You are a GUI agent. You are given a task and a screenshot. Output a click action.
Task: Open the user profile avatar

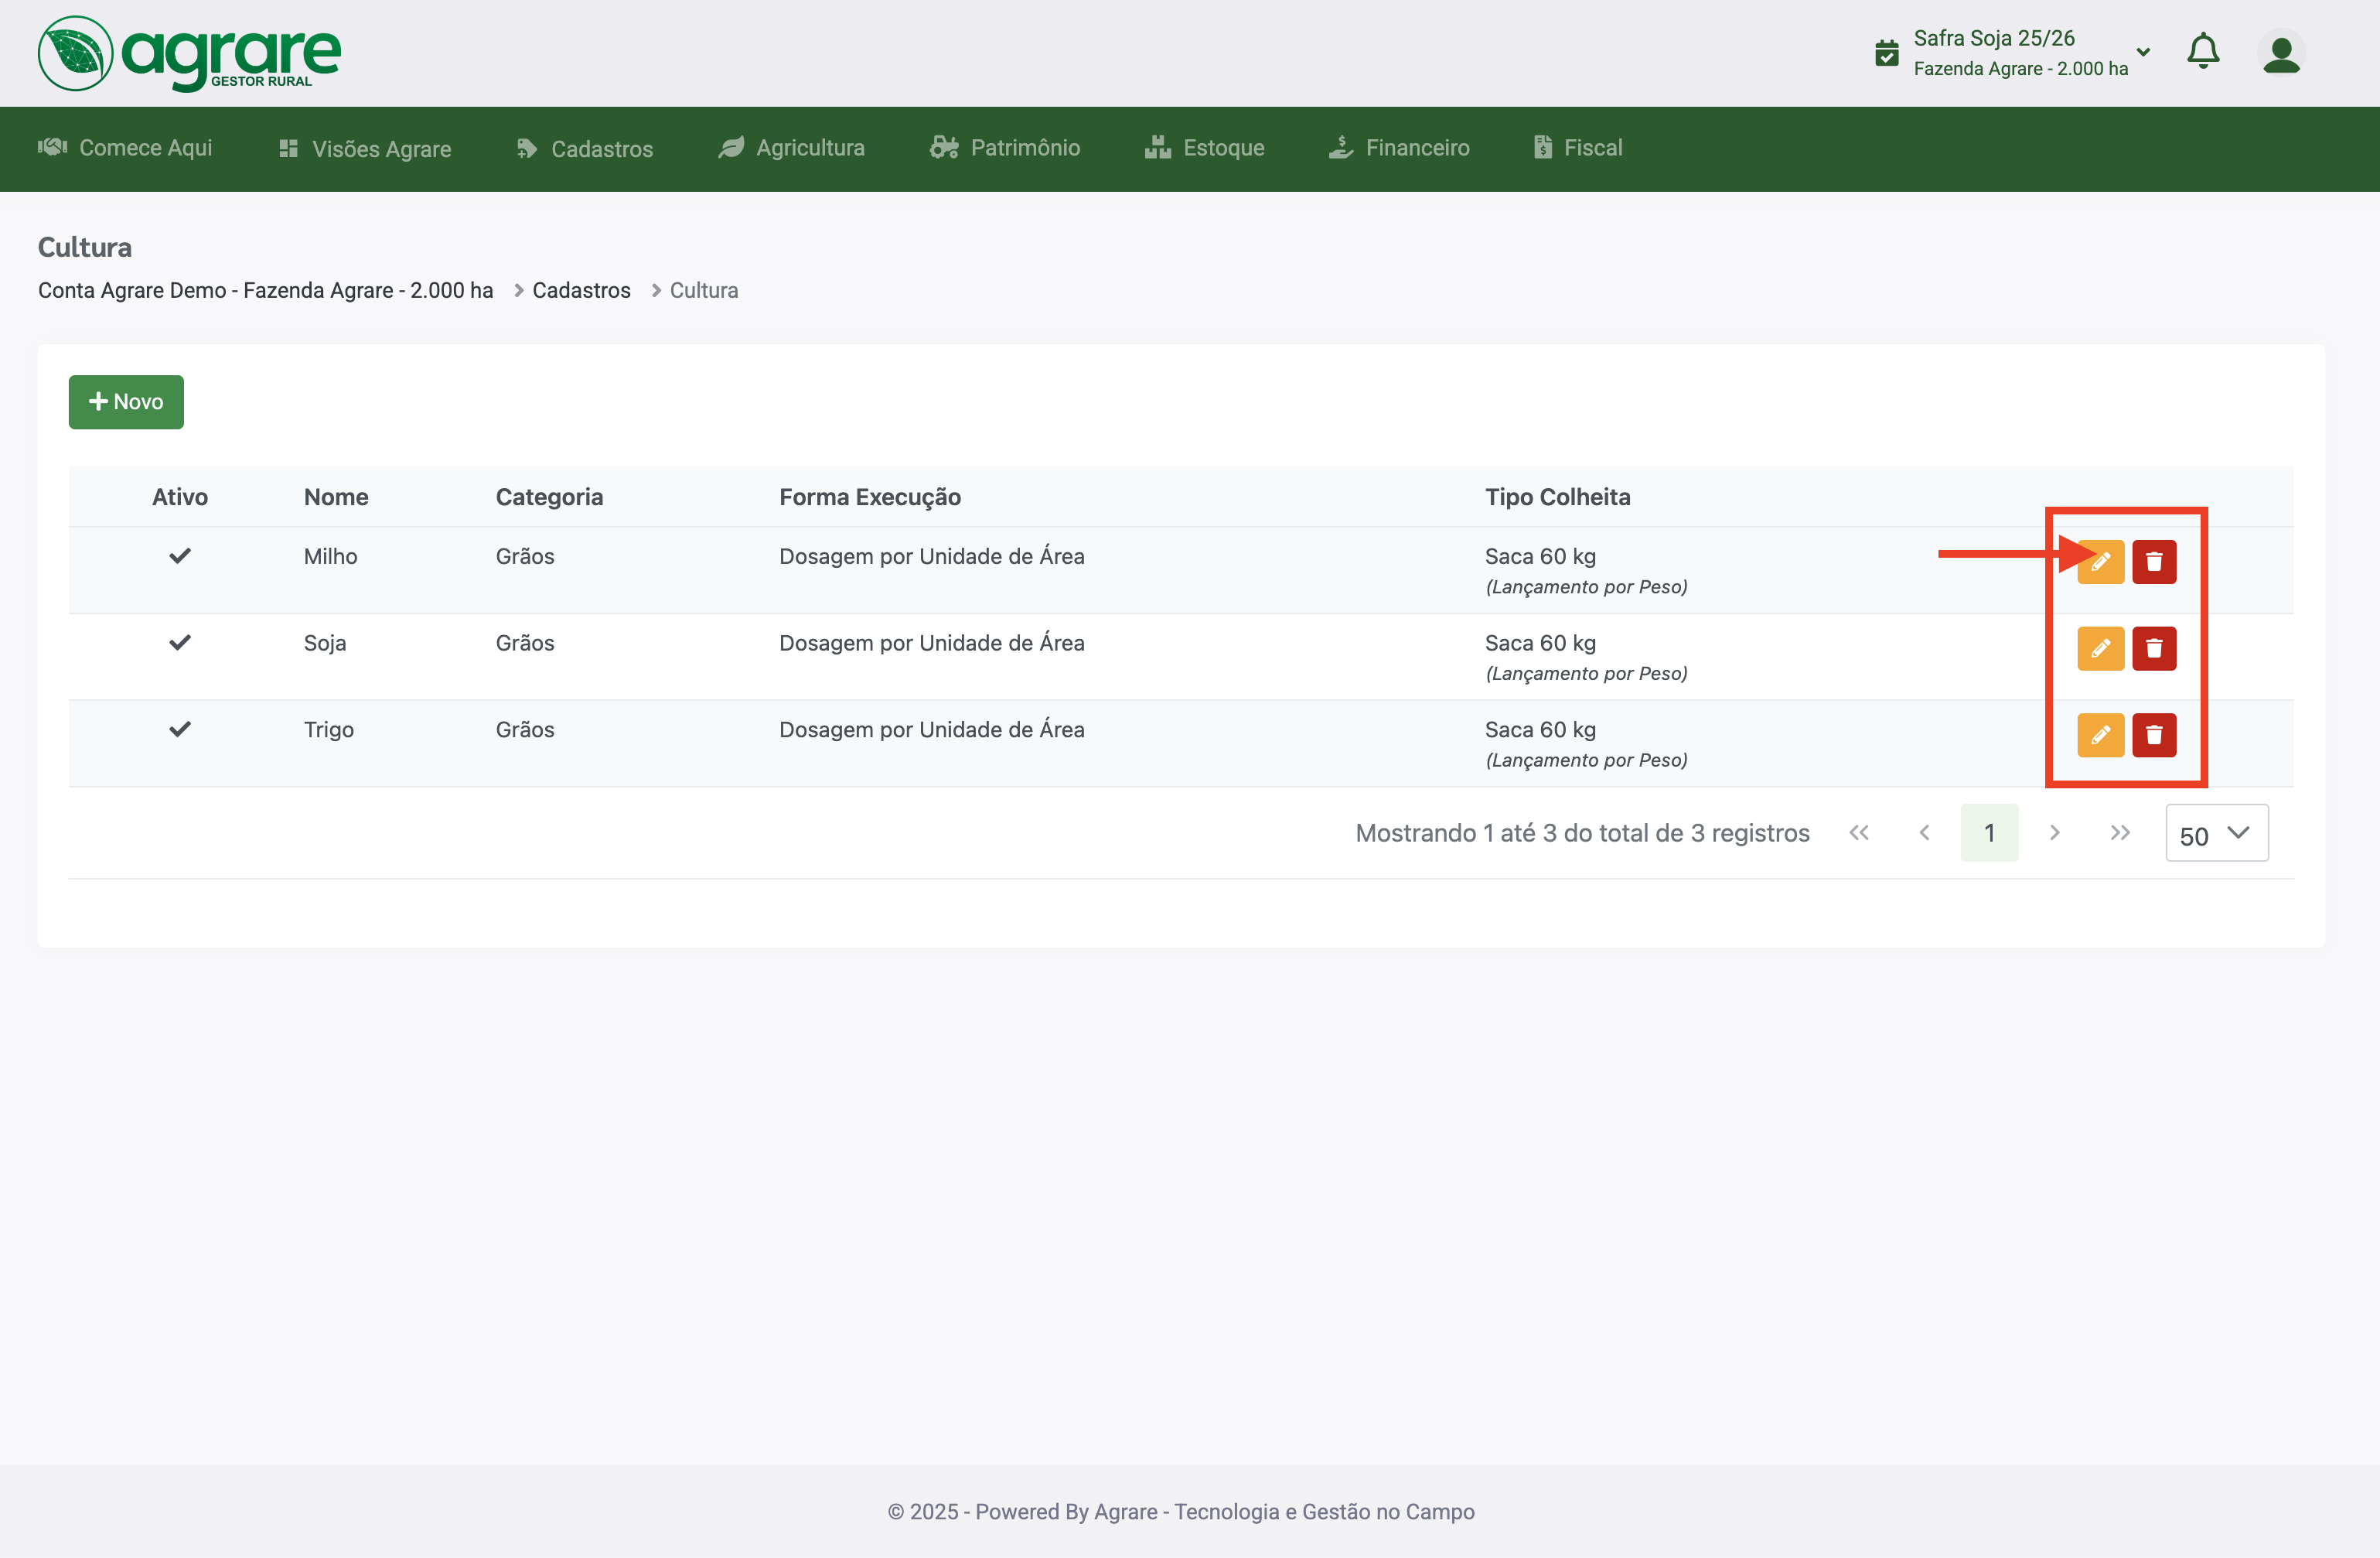(x=2281, y=54)
